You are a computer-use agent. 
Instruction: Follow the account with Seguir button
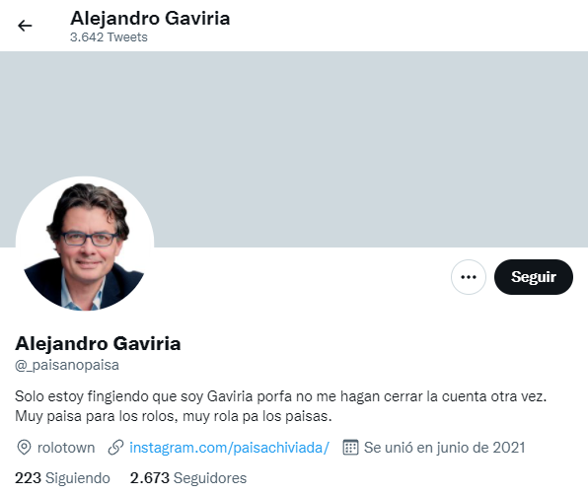tap(534, 277)
